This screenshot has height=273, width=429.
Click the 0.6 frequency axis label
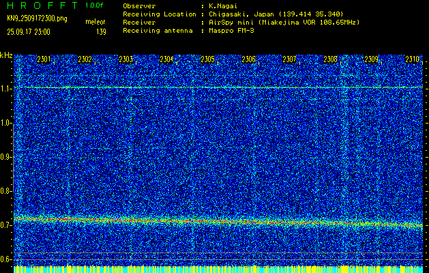(5, 259)
